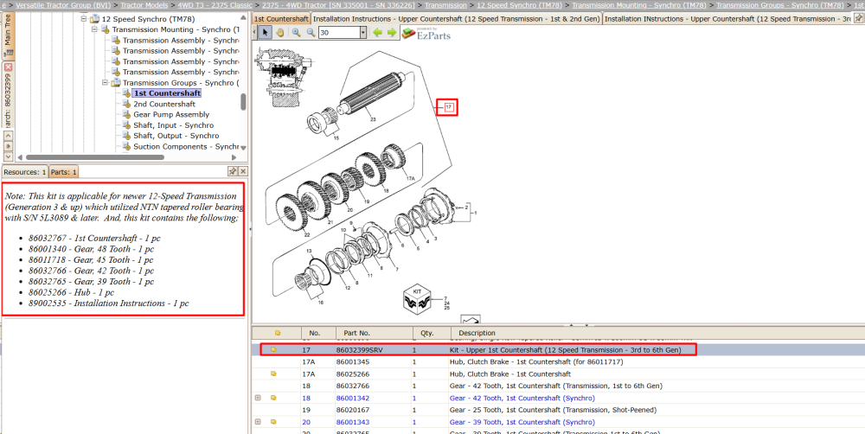Click the tree vertical scrollbar thumb

click(243, 102)
